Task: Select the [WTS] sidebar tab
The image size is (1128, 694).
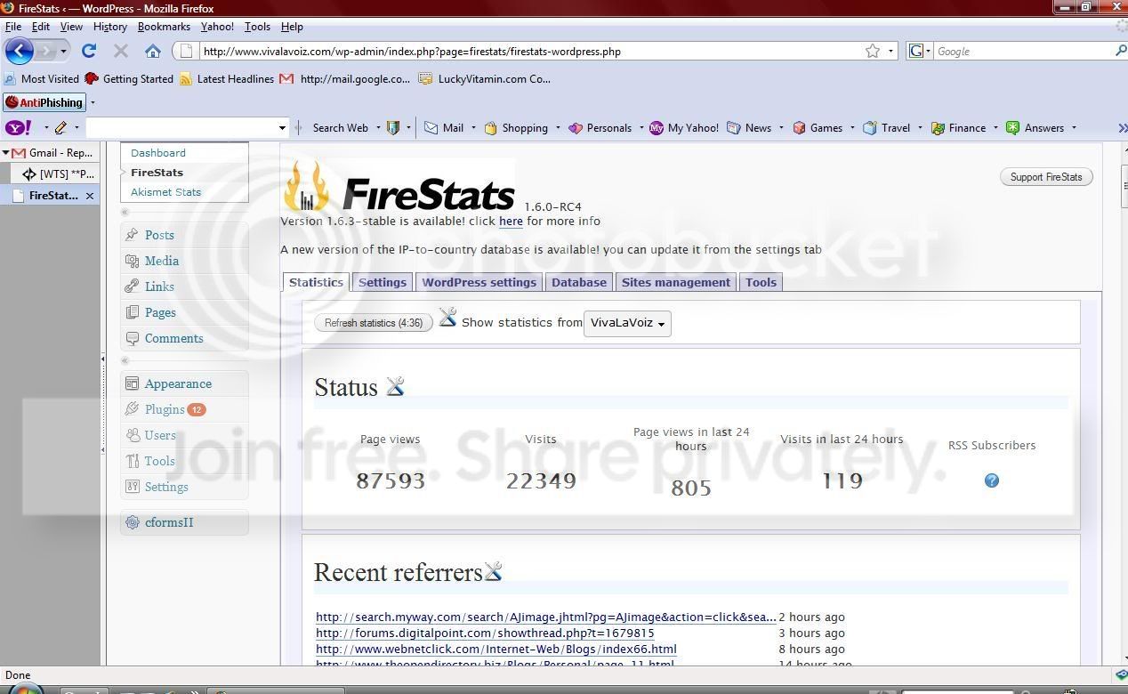Action: [x=59, y=174]
